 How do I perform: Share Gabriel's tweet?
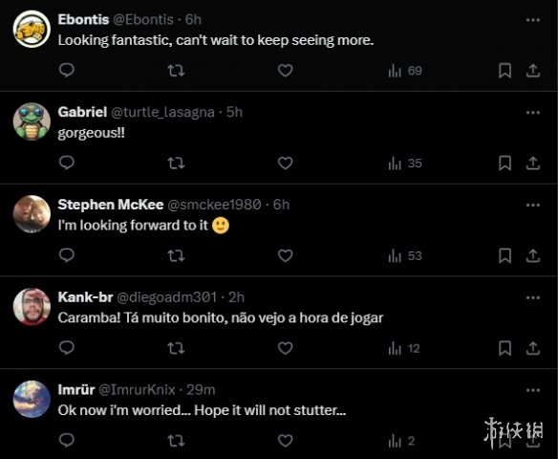533,164
